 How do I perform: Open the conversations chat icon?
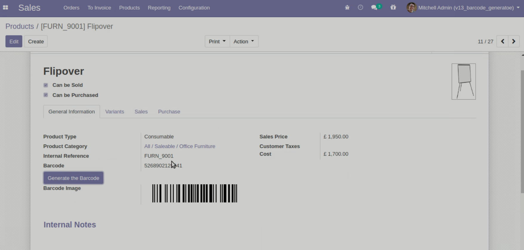click(x=374, y=8)
